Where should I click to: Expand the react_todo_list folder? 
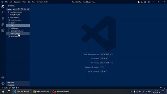pyautogui.click(x=18, y=15)
